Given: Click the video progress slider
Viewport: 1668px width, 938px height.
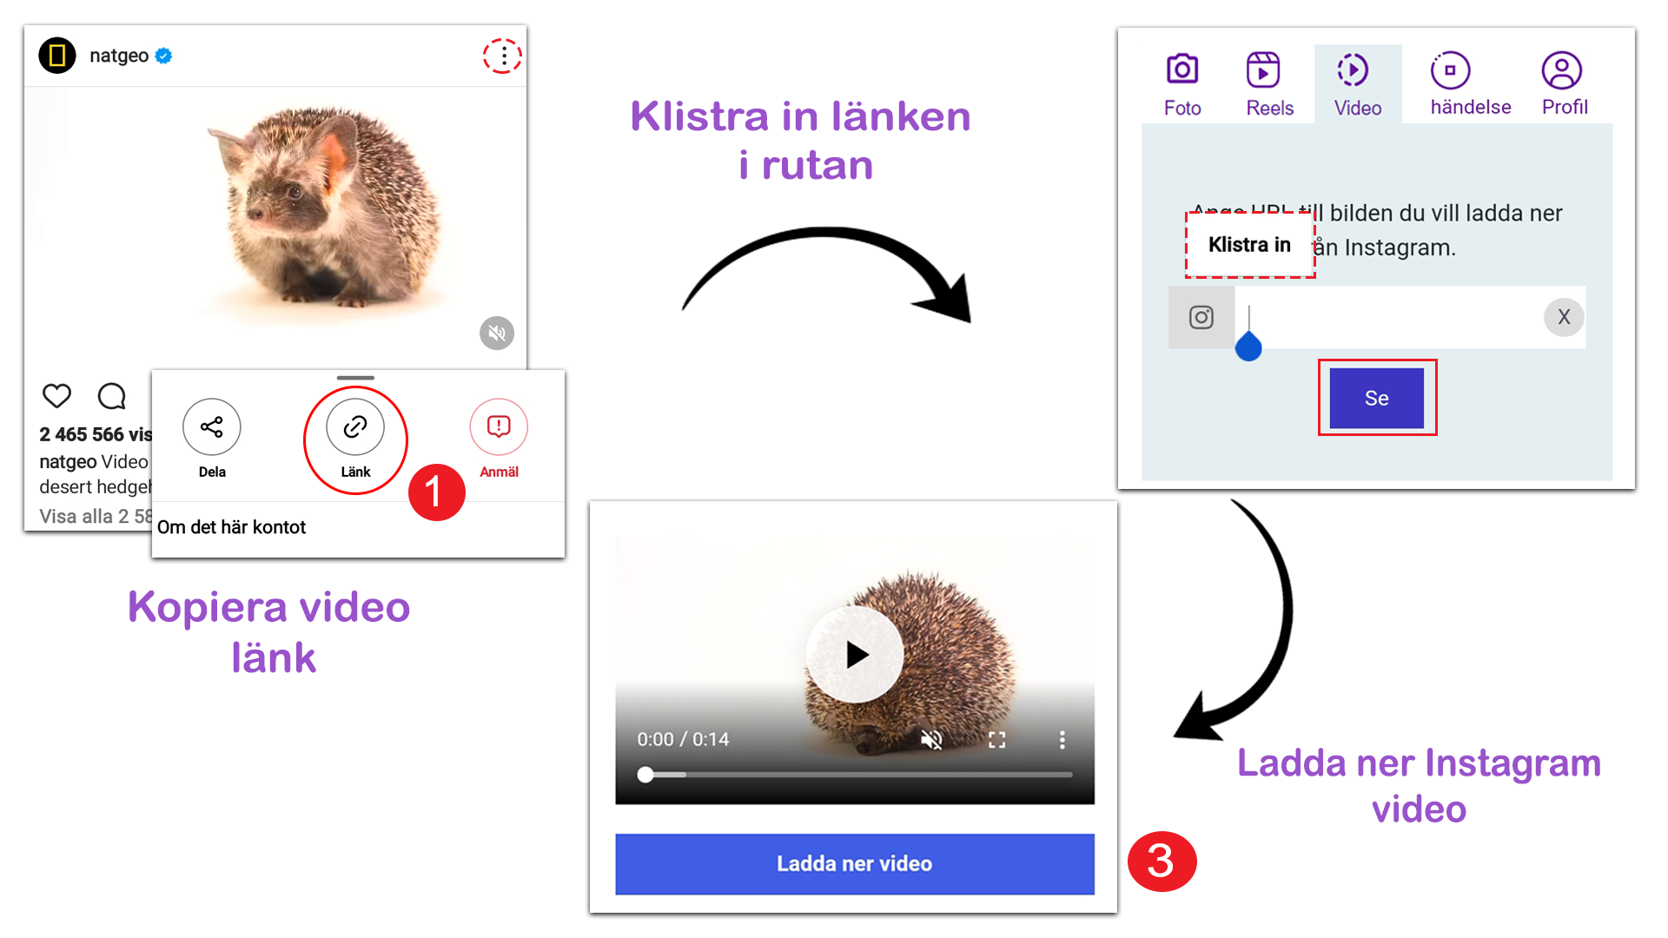Looking at the screenshot, I should click(856, 774).
